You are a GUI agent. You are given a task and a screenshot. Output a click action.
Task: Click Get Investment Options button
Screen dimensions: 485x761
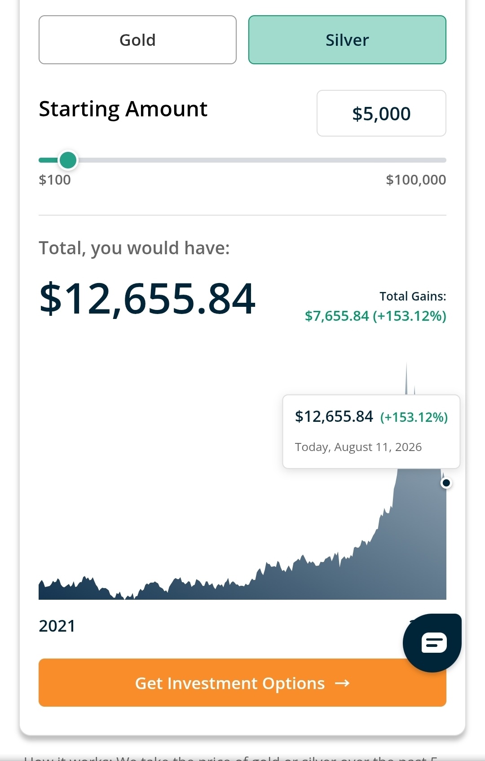pos(242,683)
